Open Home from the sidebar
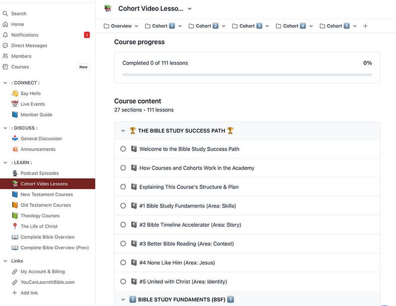This screenshot has width=396, height=306. [5, 24]
